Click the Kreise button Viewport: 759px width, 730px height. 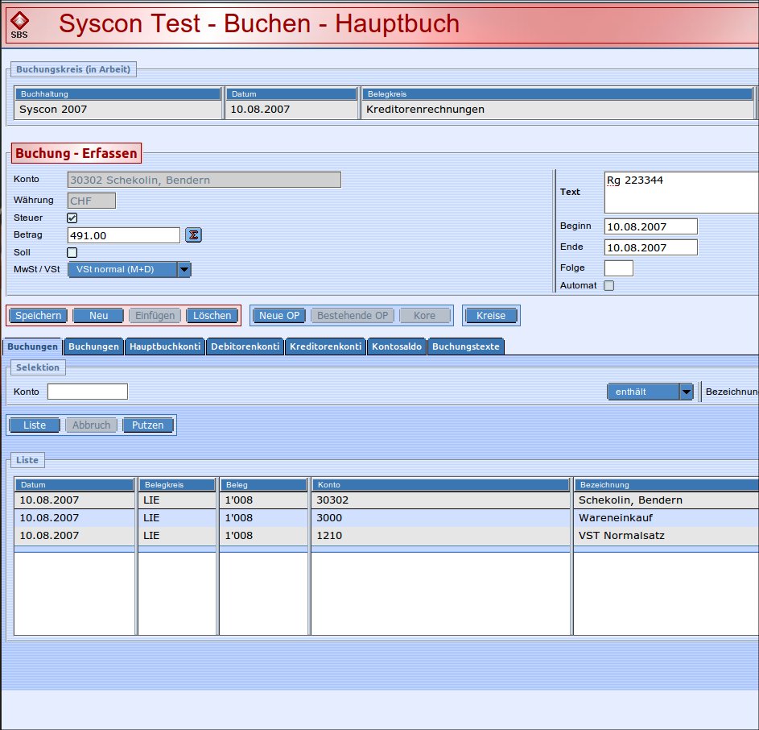click(491, 316)
